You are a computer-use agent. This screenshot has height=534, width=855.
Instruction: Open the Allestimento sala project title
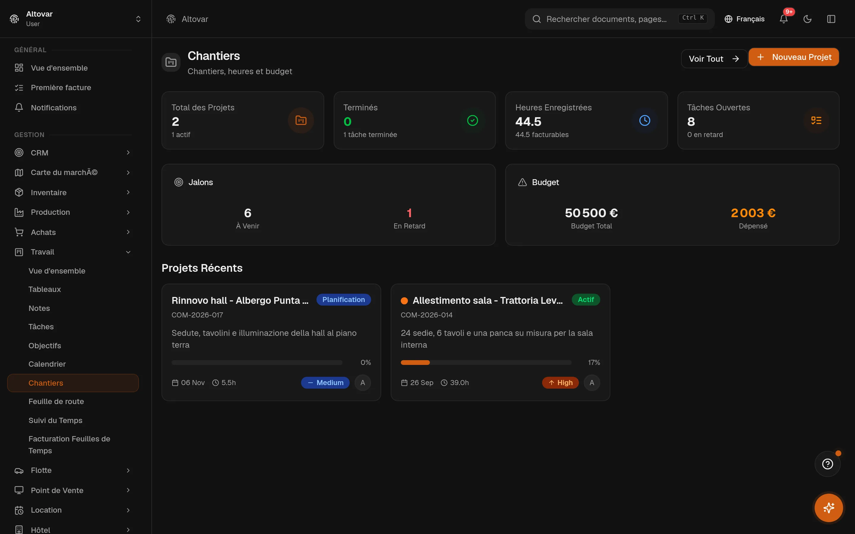click(487, 301)
